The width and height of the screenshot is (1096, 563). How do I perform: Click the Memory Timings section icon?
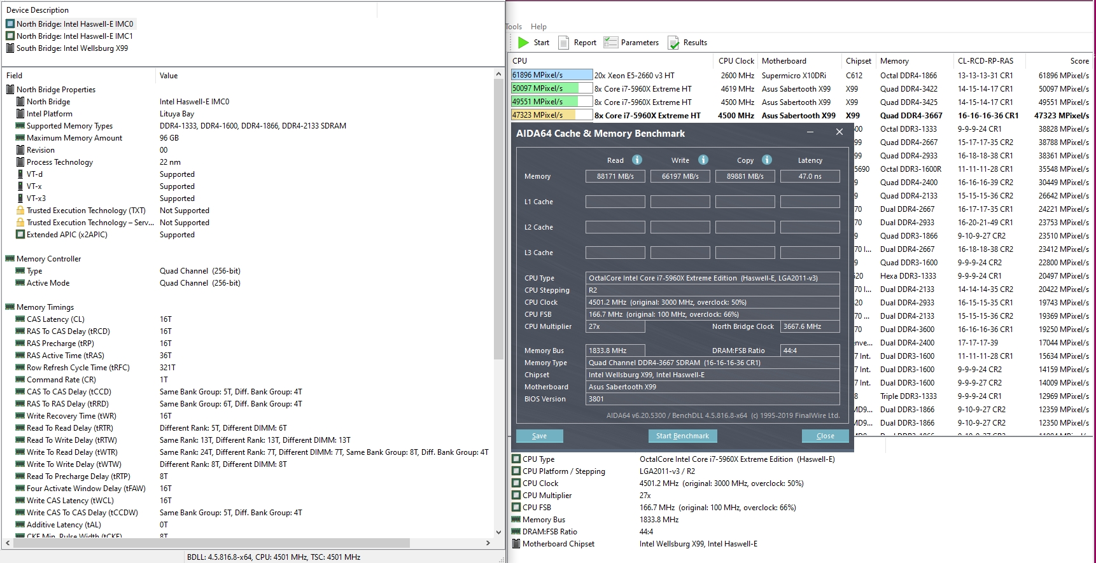10,307
